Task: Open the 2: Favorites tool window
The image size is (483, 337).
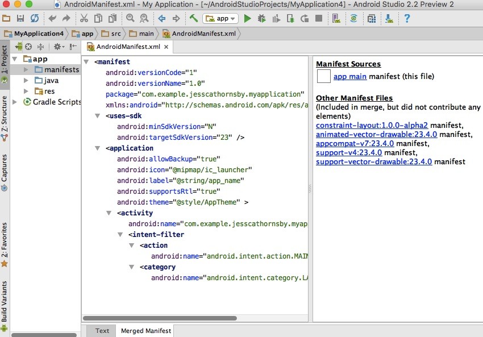Action: tap(5, 244)
